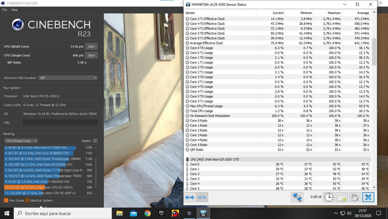Click the Current column header
Screen dimensions: 388x219
(271, 13)
